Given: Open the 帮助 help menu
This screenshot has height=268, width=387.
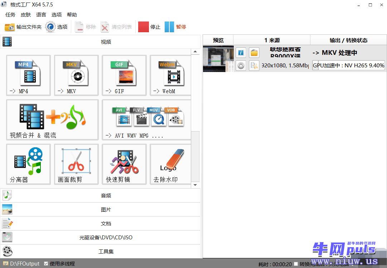Looking at the screenshot, I should [x=72, y=15].
